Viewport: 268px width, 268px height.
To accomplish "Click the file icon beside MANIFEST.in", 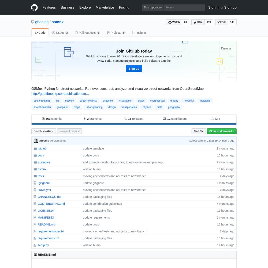I will click(x=35, y=218).
